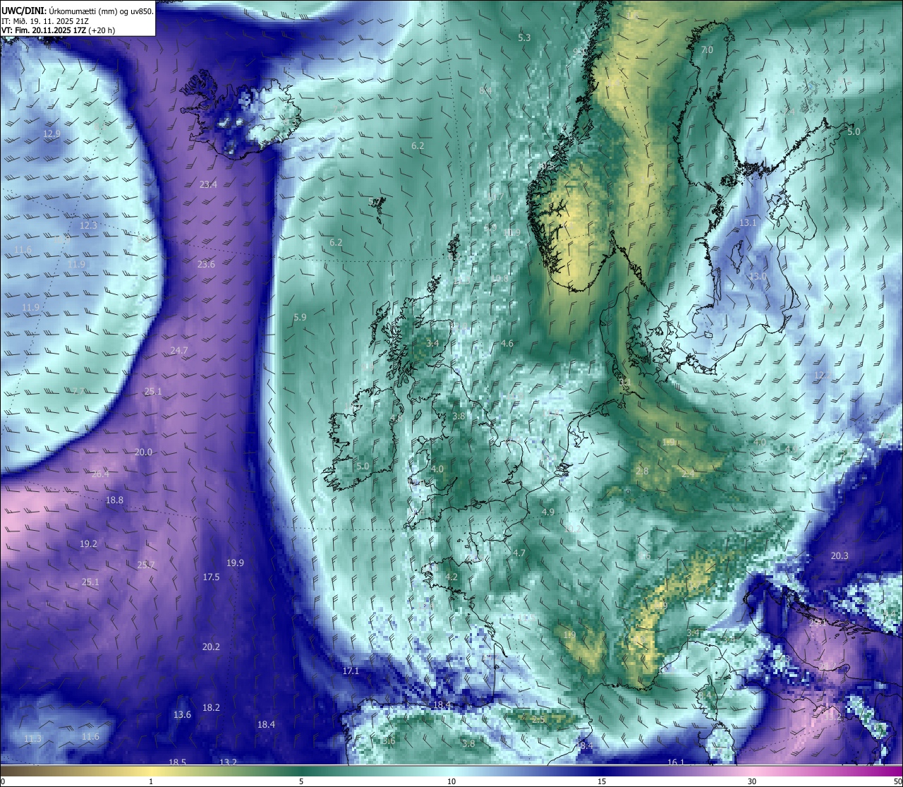
Task: Click the 17.5 map value
Action: coord(211,577)
